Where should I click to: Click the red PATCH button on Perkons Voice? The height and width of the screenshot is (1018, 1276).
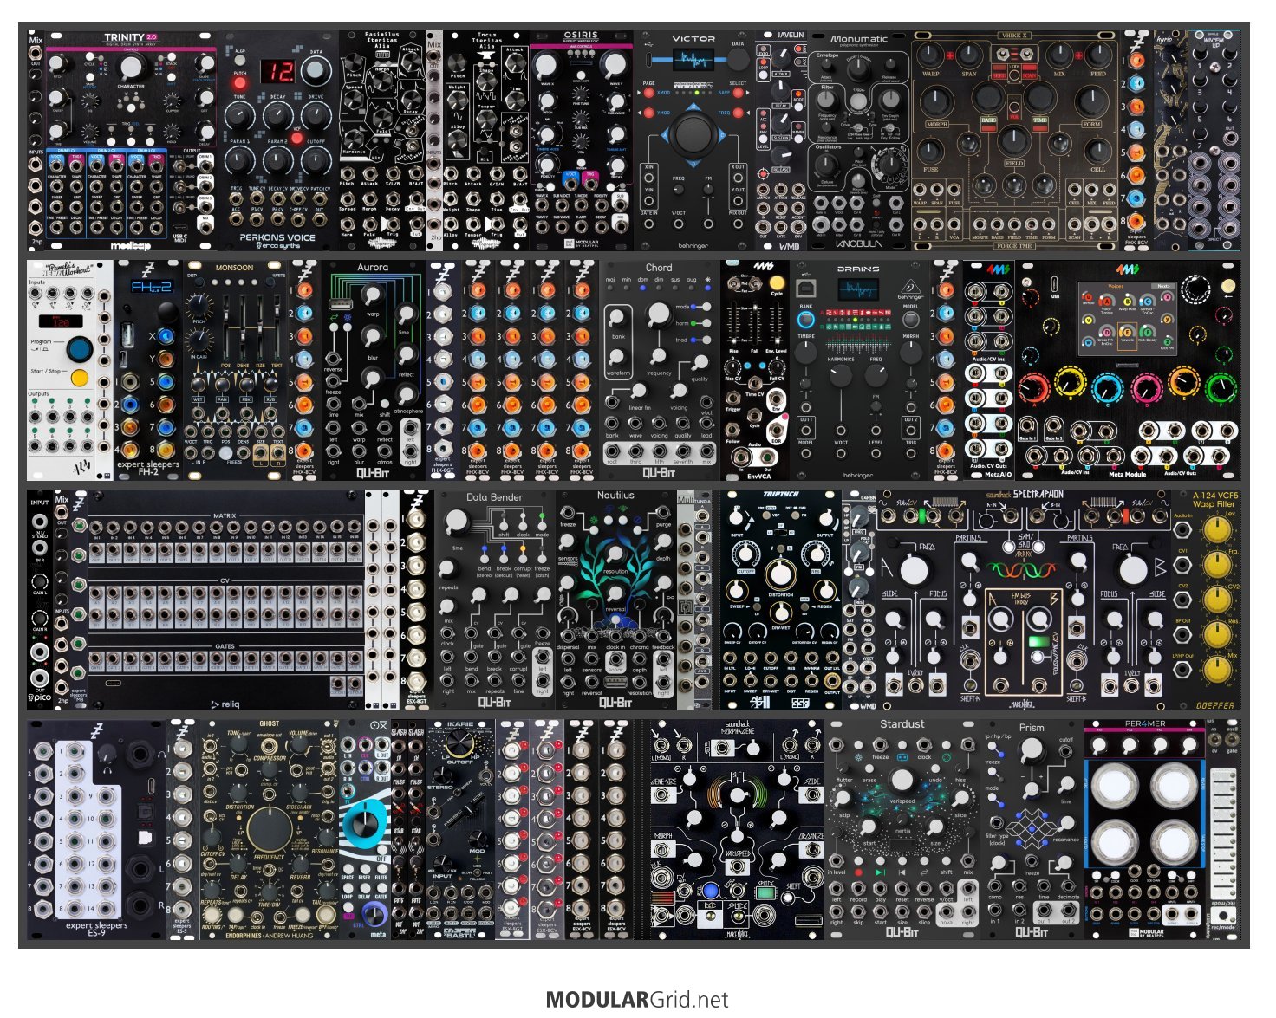[240, 83]
